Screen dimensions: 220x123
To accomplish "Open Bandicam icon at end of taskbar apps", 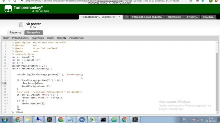I will (135, 120).
